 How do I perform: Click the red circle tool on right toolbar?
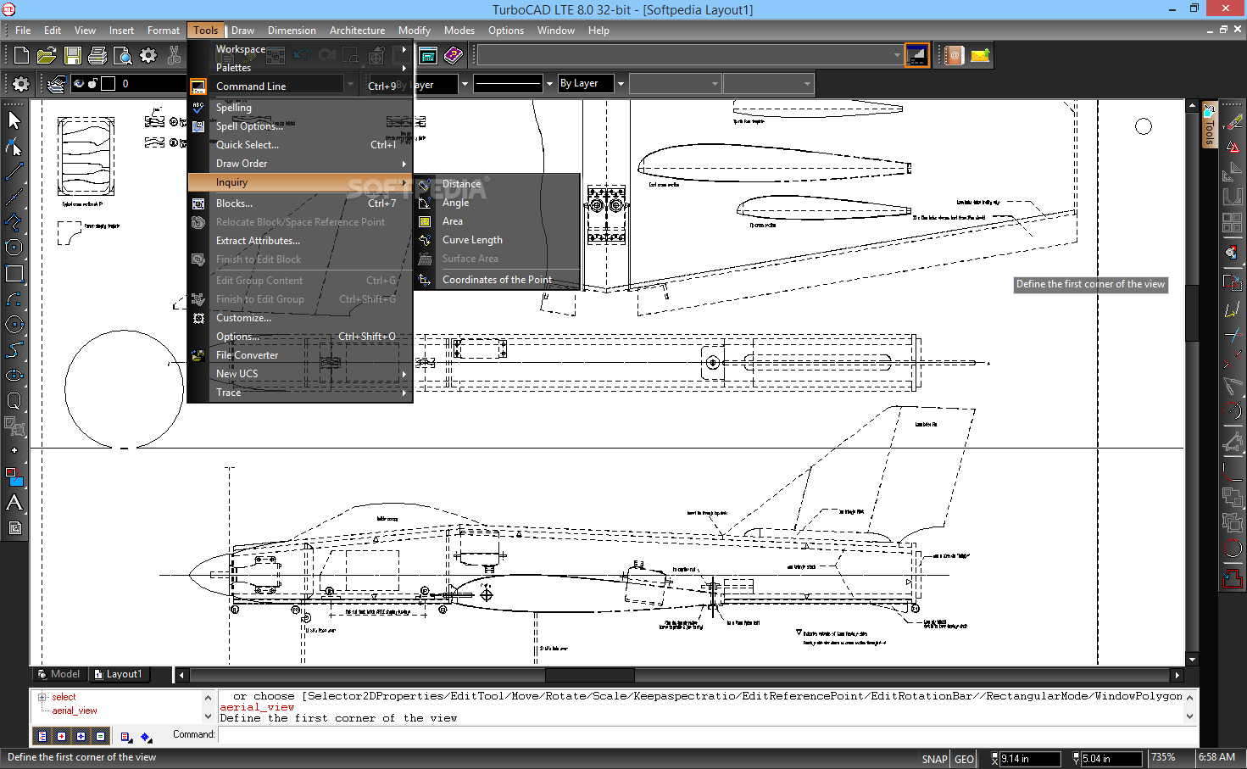pyautogui.click(x=1233, y=549)
